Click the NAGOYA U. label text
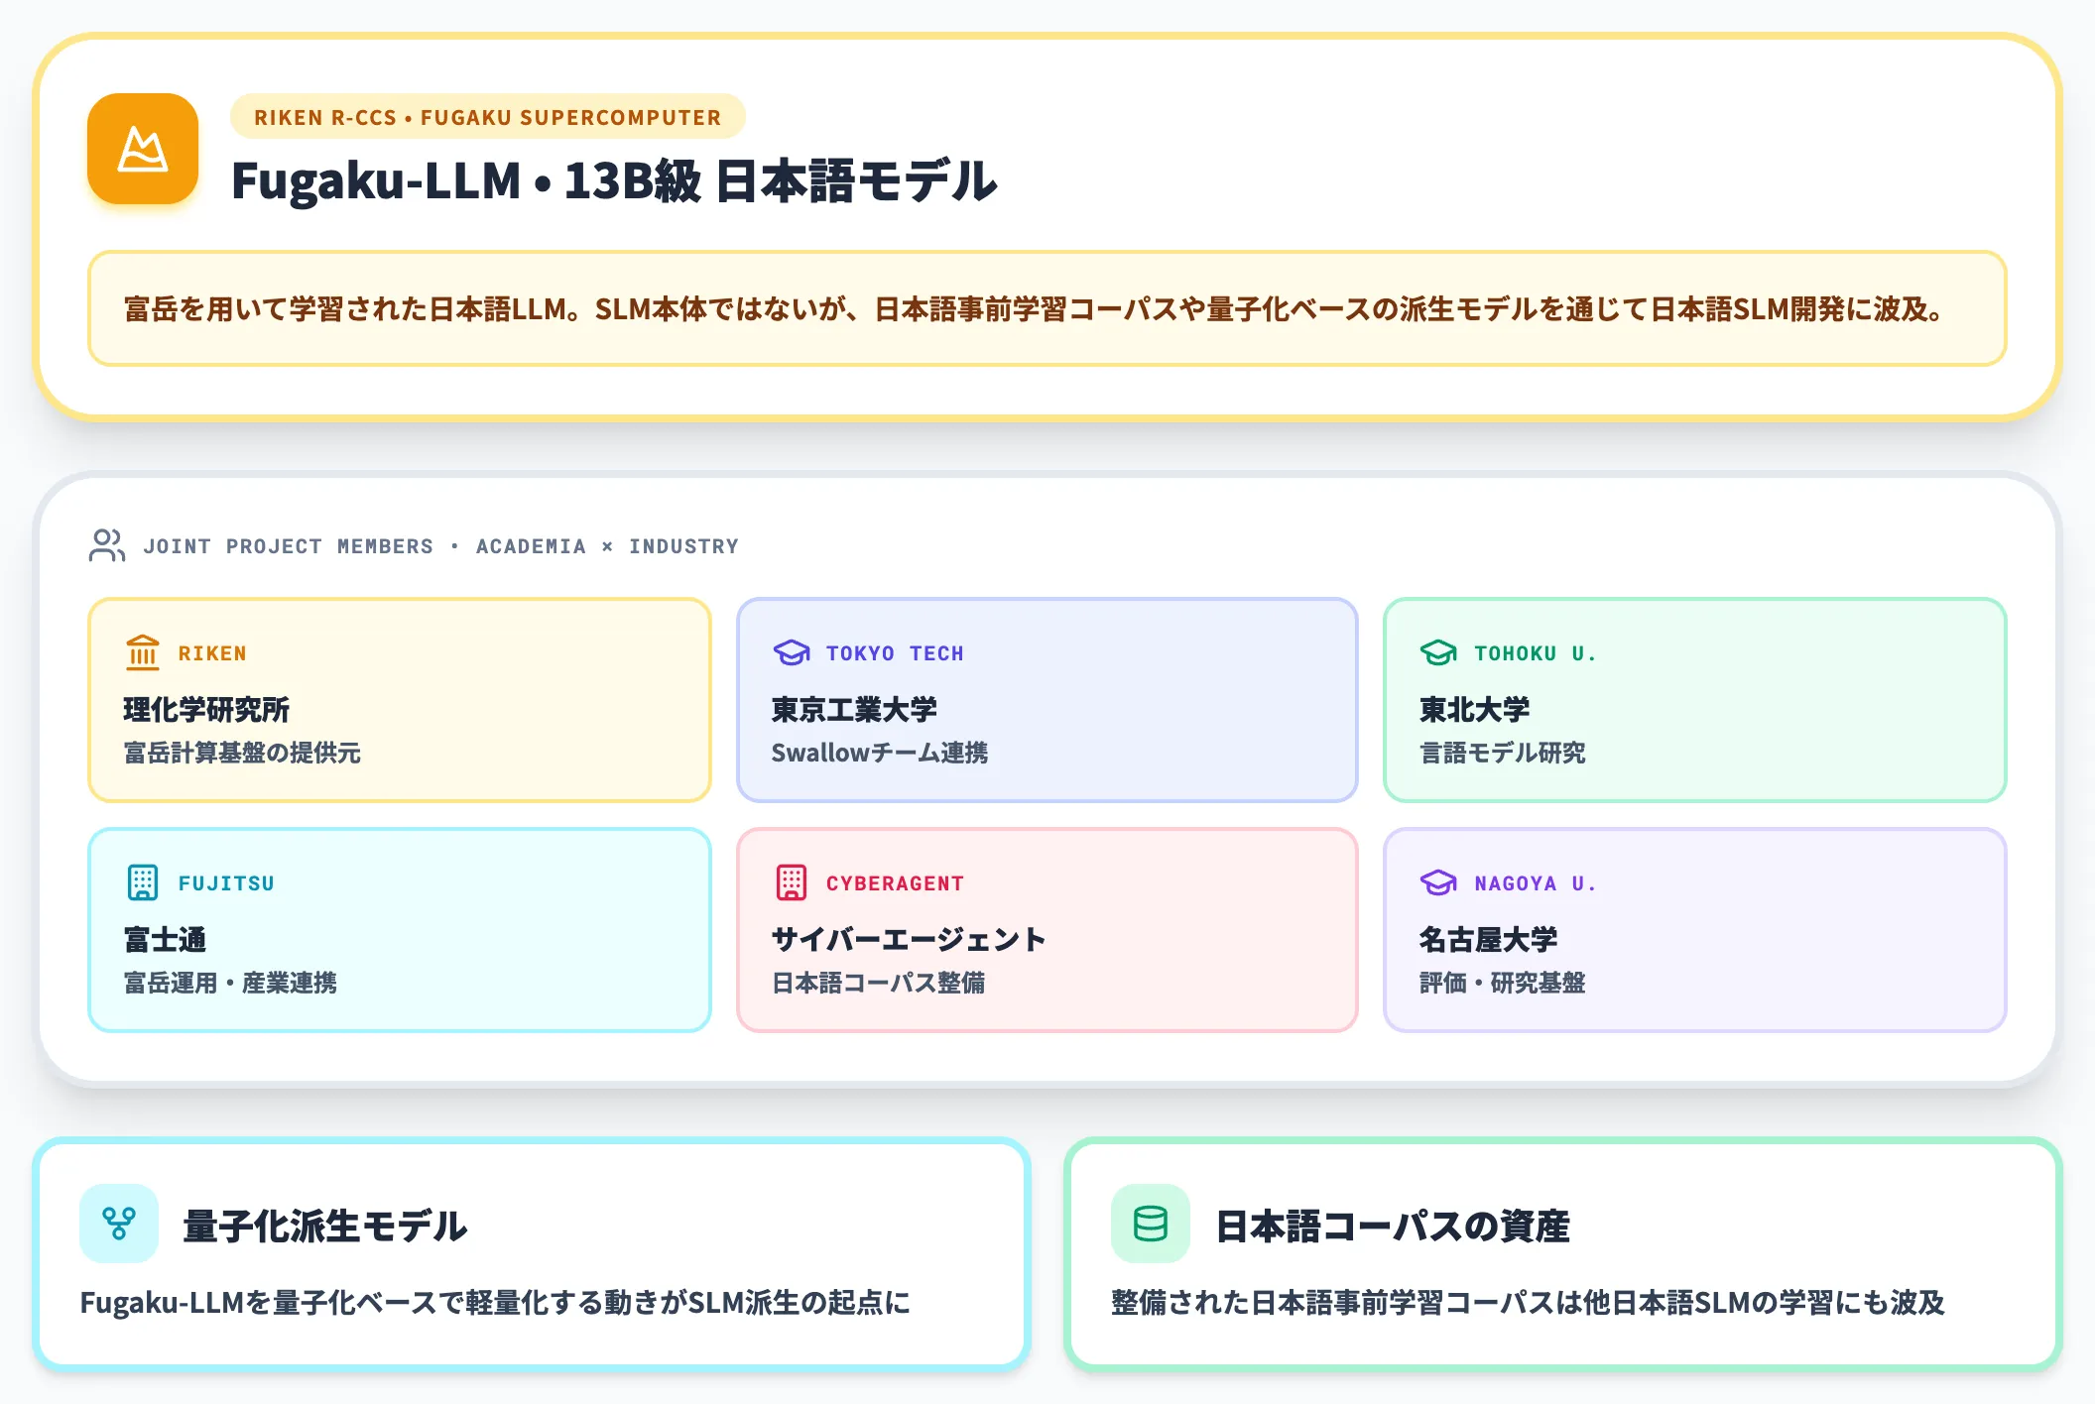Viewport: 2095px width, 1404px height. coord(1536,883)
